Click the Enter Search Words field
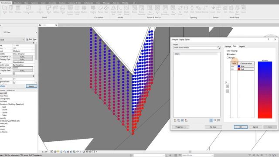This screenshot has height=157, width=279. click(x=195, y=48)
